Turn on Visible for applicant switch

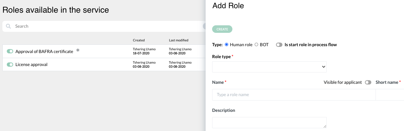pyautogui.click(x=368, y=82)
